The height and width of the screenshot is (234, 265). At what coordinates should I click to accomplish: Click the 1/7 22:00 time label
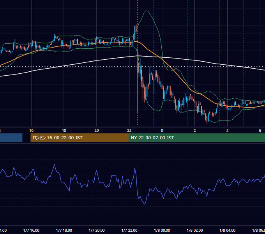(129, 230)
